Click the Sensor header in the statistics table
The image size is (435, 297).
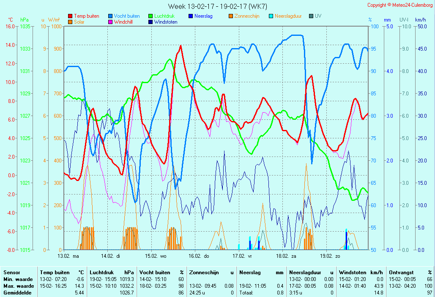[12, 273]
